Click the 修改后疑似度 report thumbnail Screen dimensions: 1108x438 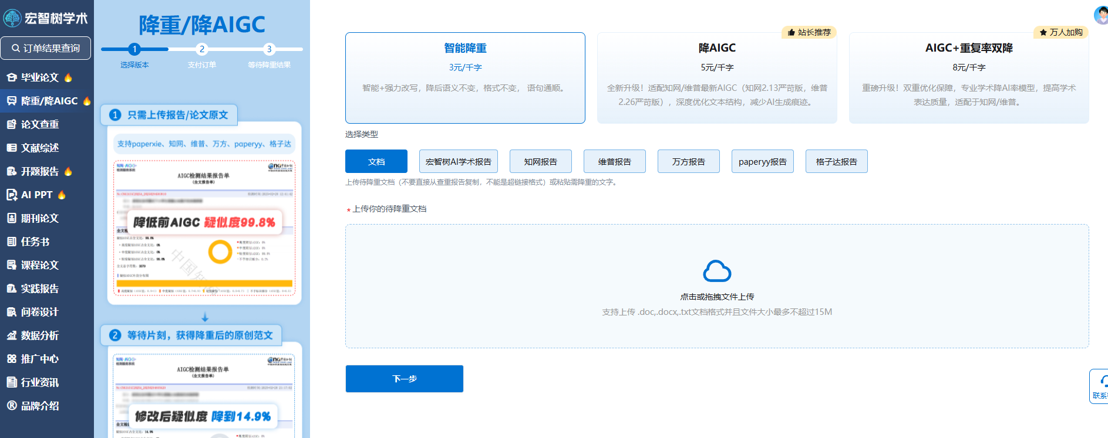[x=204, y=396]
